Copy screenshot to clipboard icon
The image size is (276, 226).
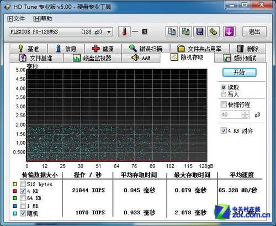pos(185,31)
